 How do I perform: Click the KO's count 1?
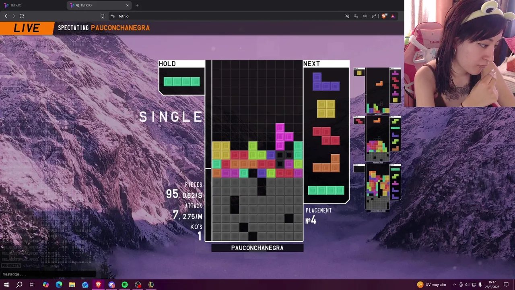pos(199,236)
